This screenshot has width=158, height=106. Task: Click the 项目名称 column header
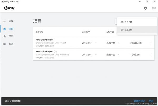tap(39, 32)
